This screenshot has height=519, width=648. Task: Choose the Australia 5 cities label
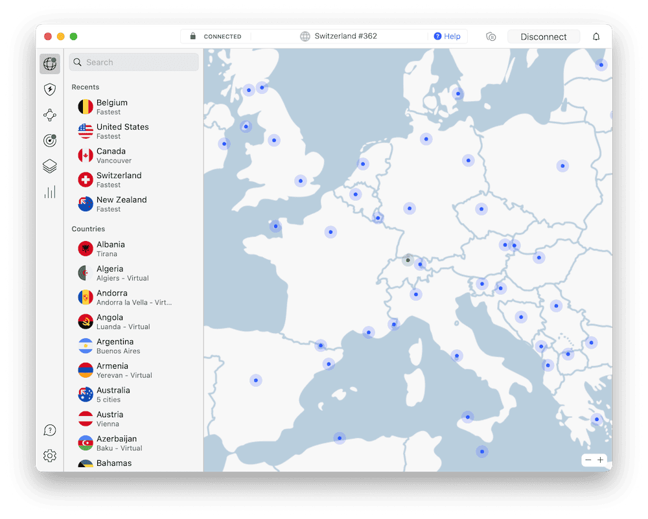click(108, 400)
